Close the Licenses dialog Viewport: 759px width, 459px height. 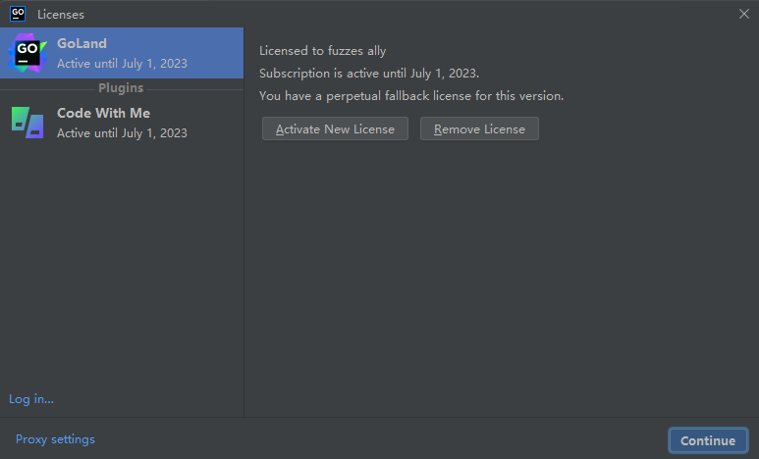click(x=744, y=14)
